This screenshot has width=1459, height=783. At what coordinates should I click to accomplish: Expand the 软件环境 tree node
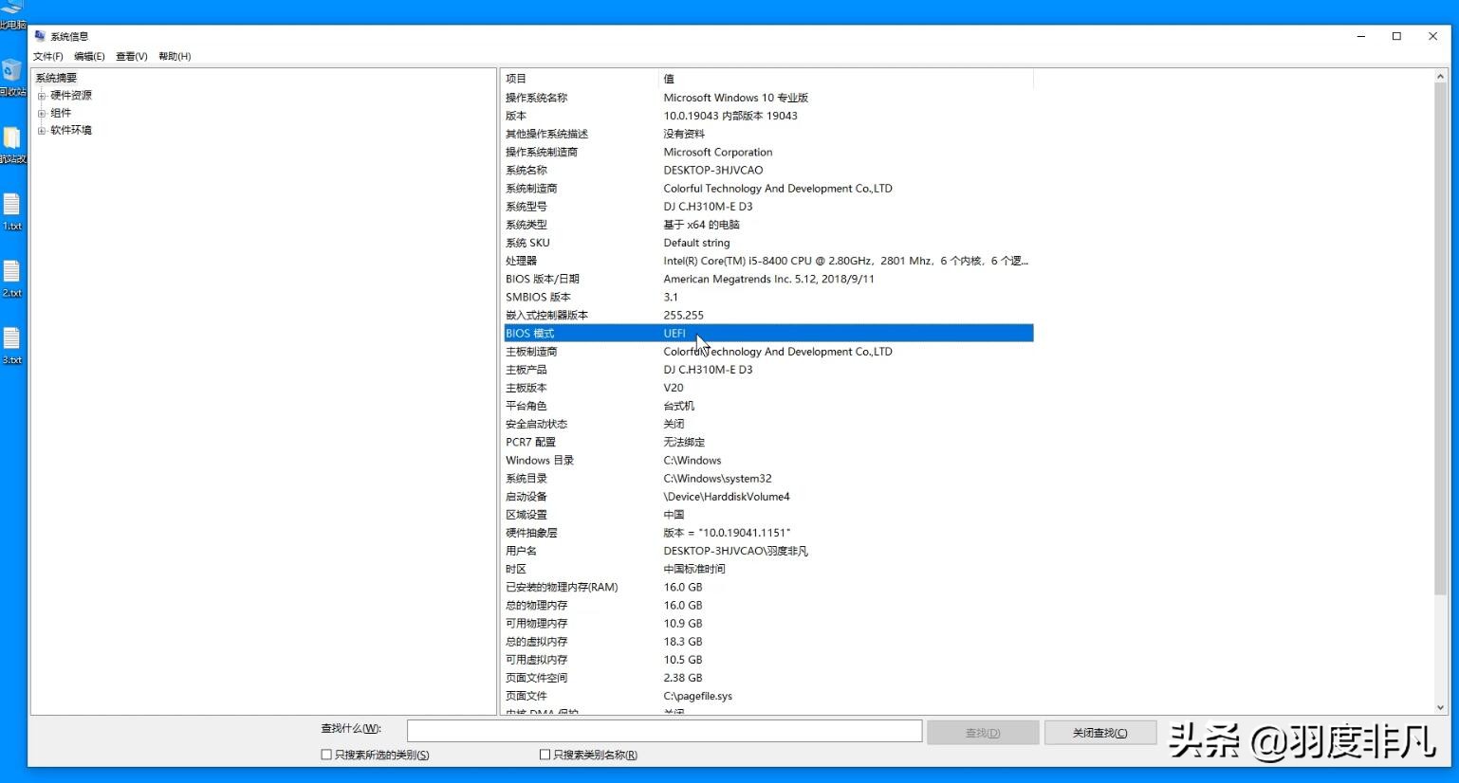click(43, 130)
